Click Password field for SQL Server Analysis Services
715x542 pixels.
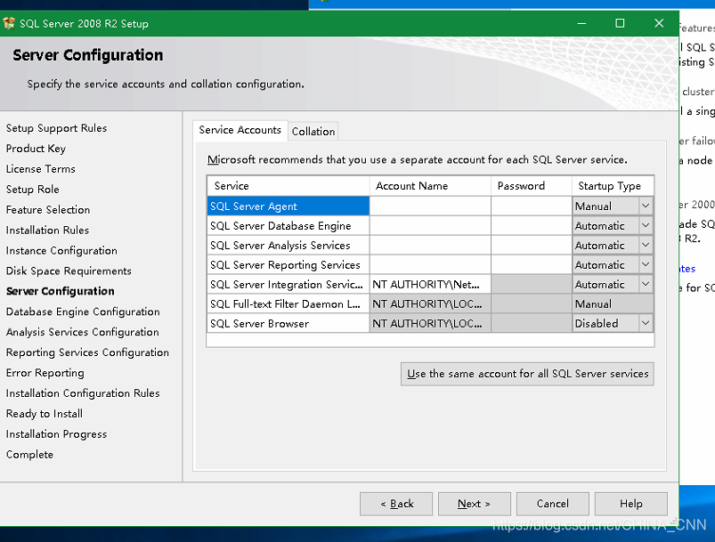point(532,246)
